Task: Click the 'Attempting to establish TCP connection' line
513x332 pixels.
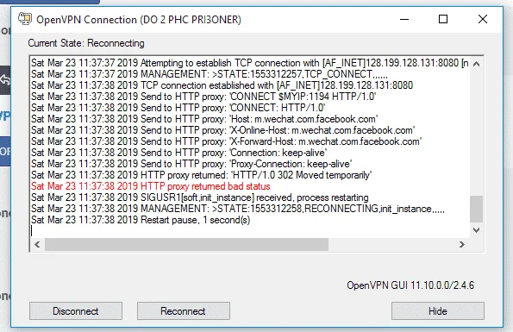Action: coord(250,63)
